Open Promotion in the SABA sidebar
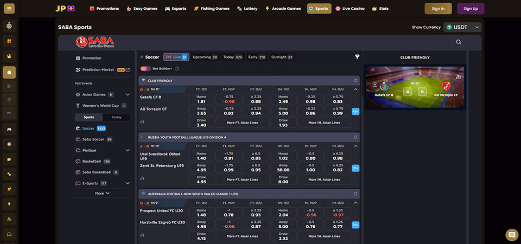 (88, 58)
